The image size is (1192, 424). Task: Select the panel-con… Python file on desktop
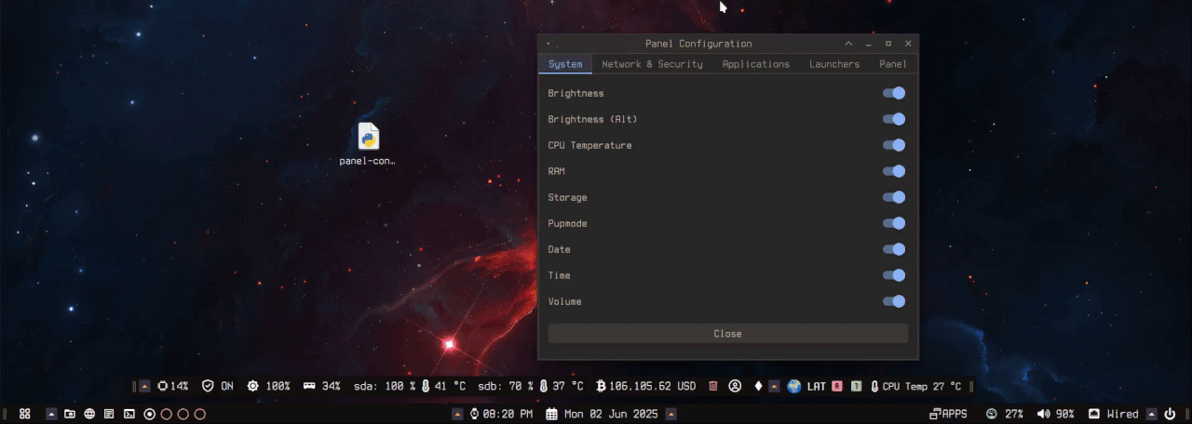368,144
